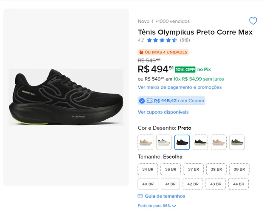Select black shoe with white sole variant

pyautogui.click(x=200, y=142)
